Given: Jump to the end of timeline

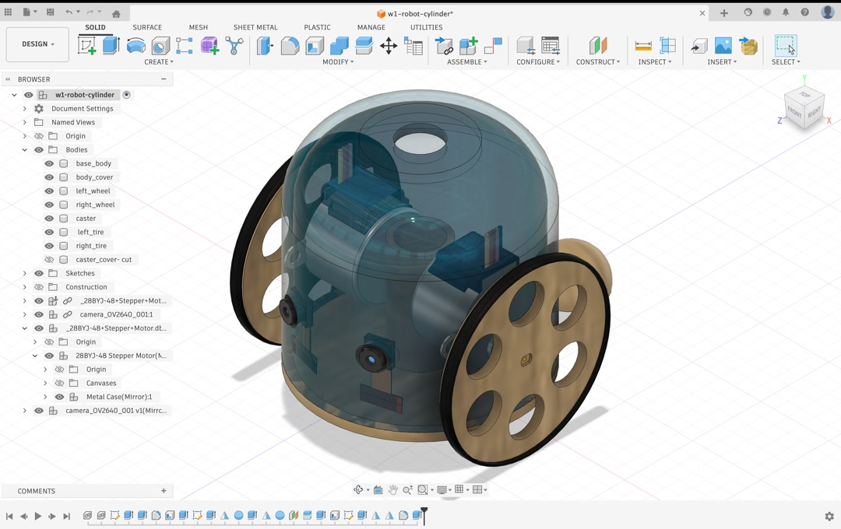Looking at the screenshot, I should [x=66, y=516].
